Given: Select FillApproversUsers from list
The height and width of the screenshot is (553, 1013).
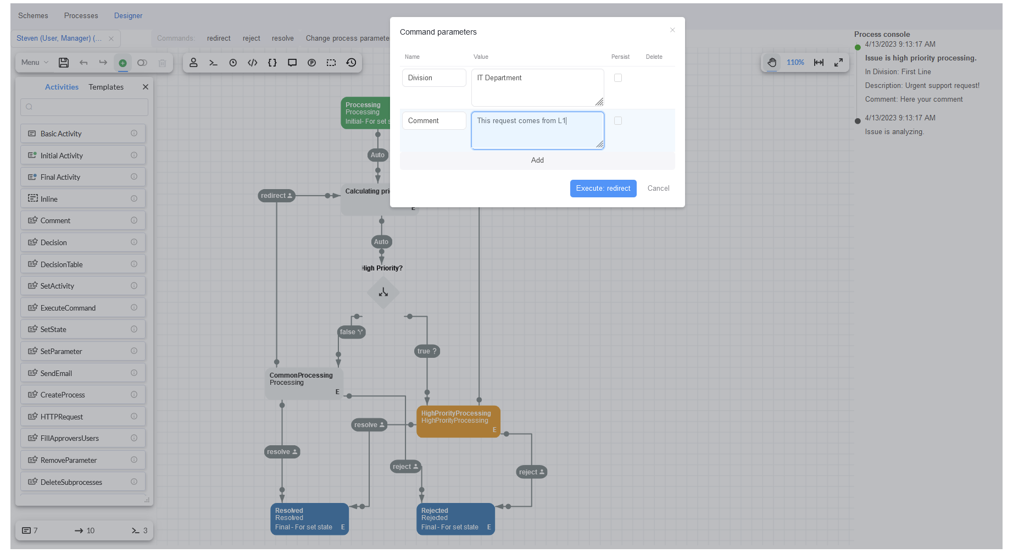Looking at the screenshot, I should pos(83,438).
